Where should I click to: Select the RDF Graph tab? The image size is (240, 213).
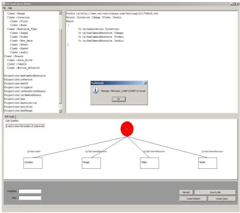click(x=9, y=116)
